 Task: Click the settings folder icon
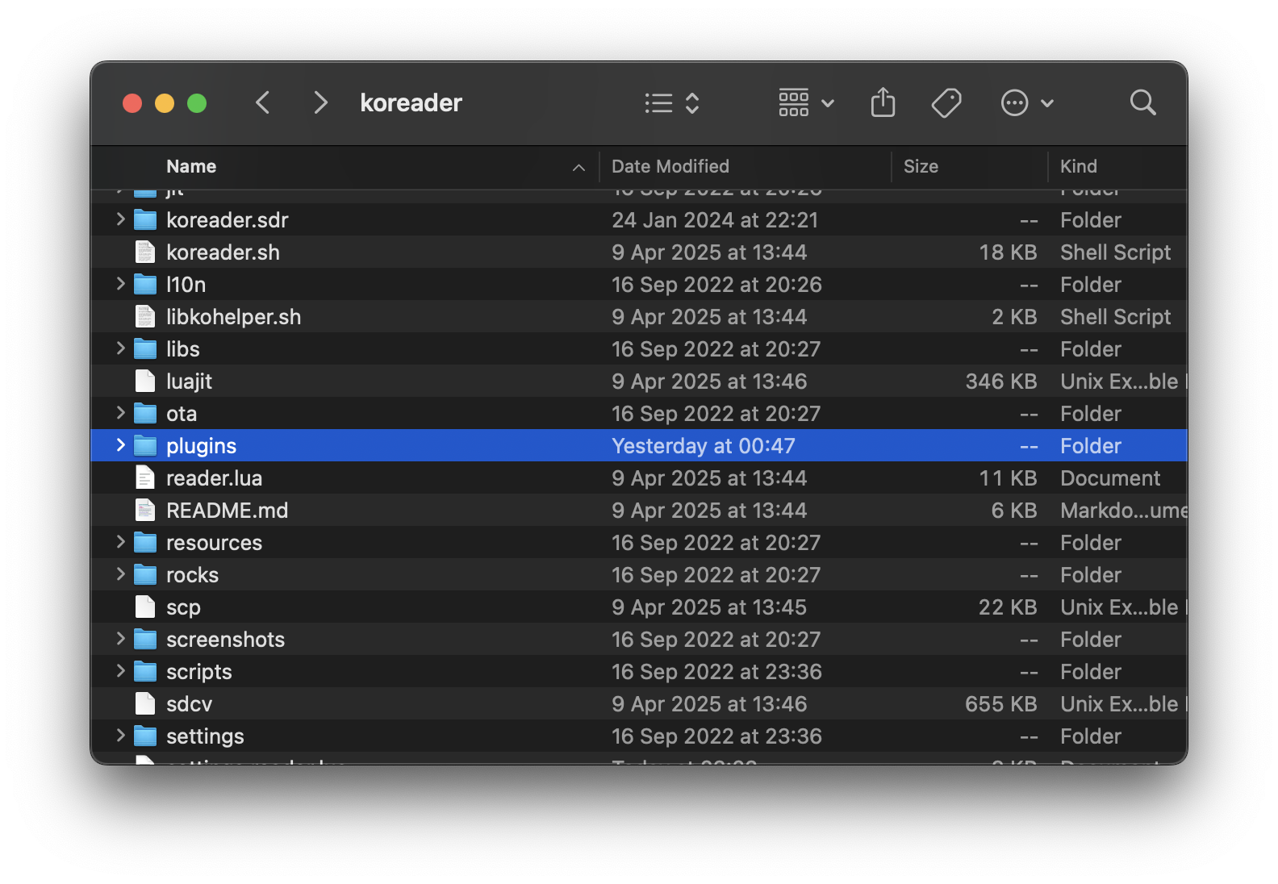tap(145, 736)
